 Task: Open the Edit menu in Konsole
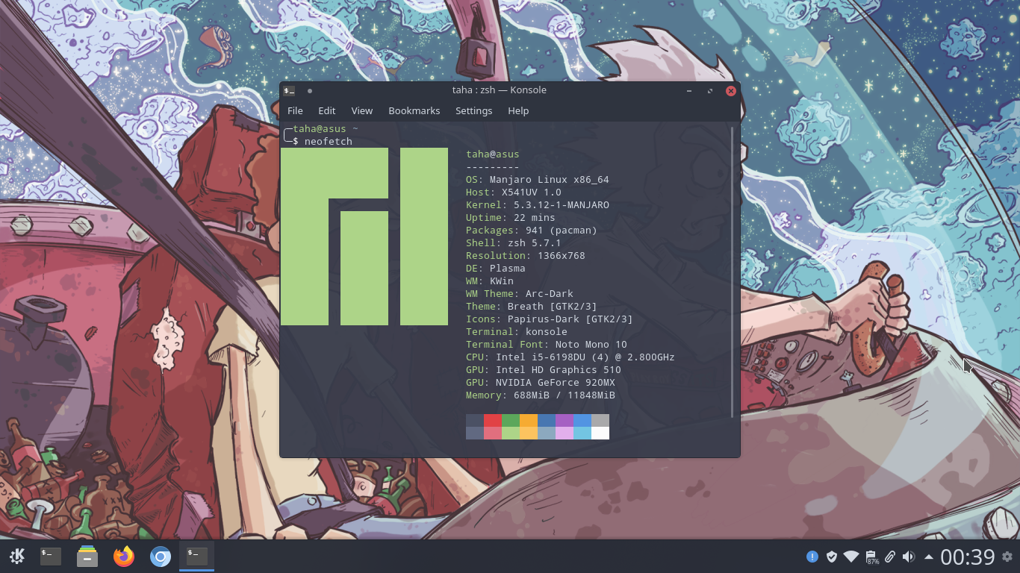click(326, 110)
